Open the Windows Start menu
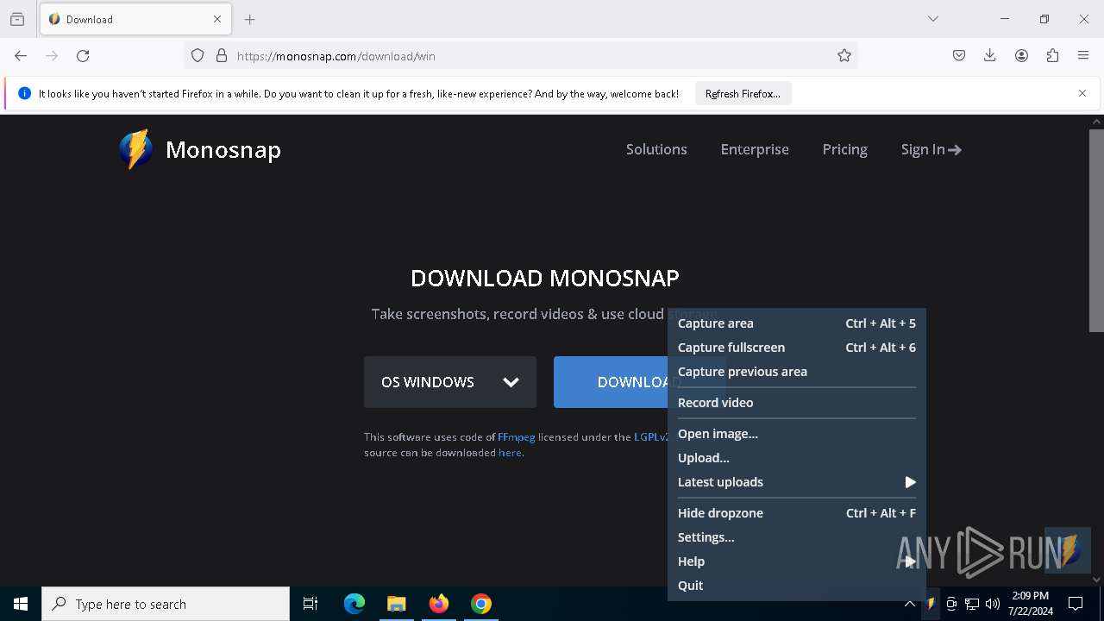 21,604
